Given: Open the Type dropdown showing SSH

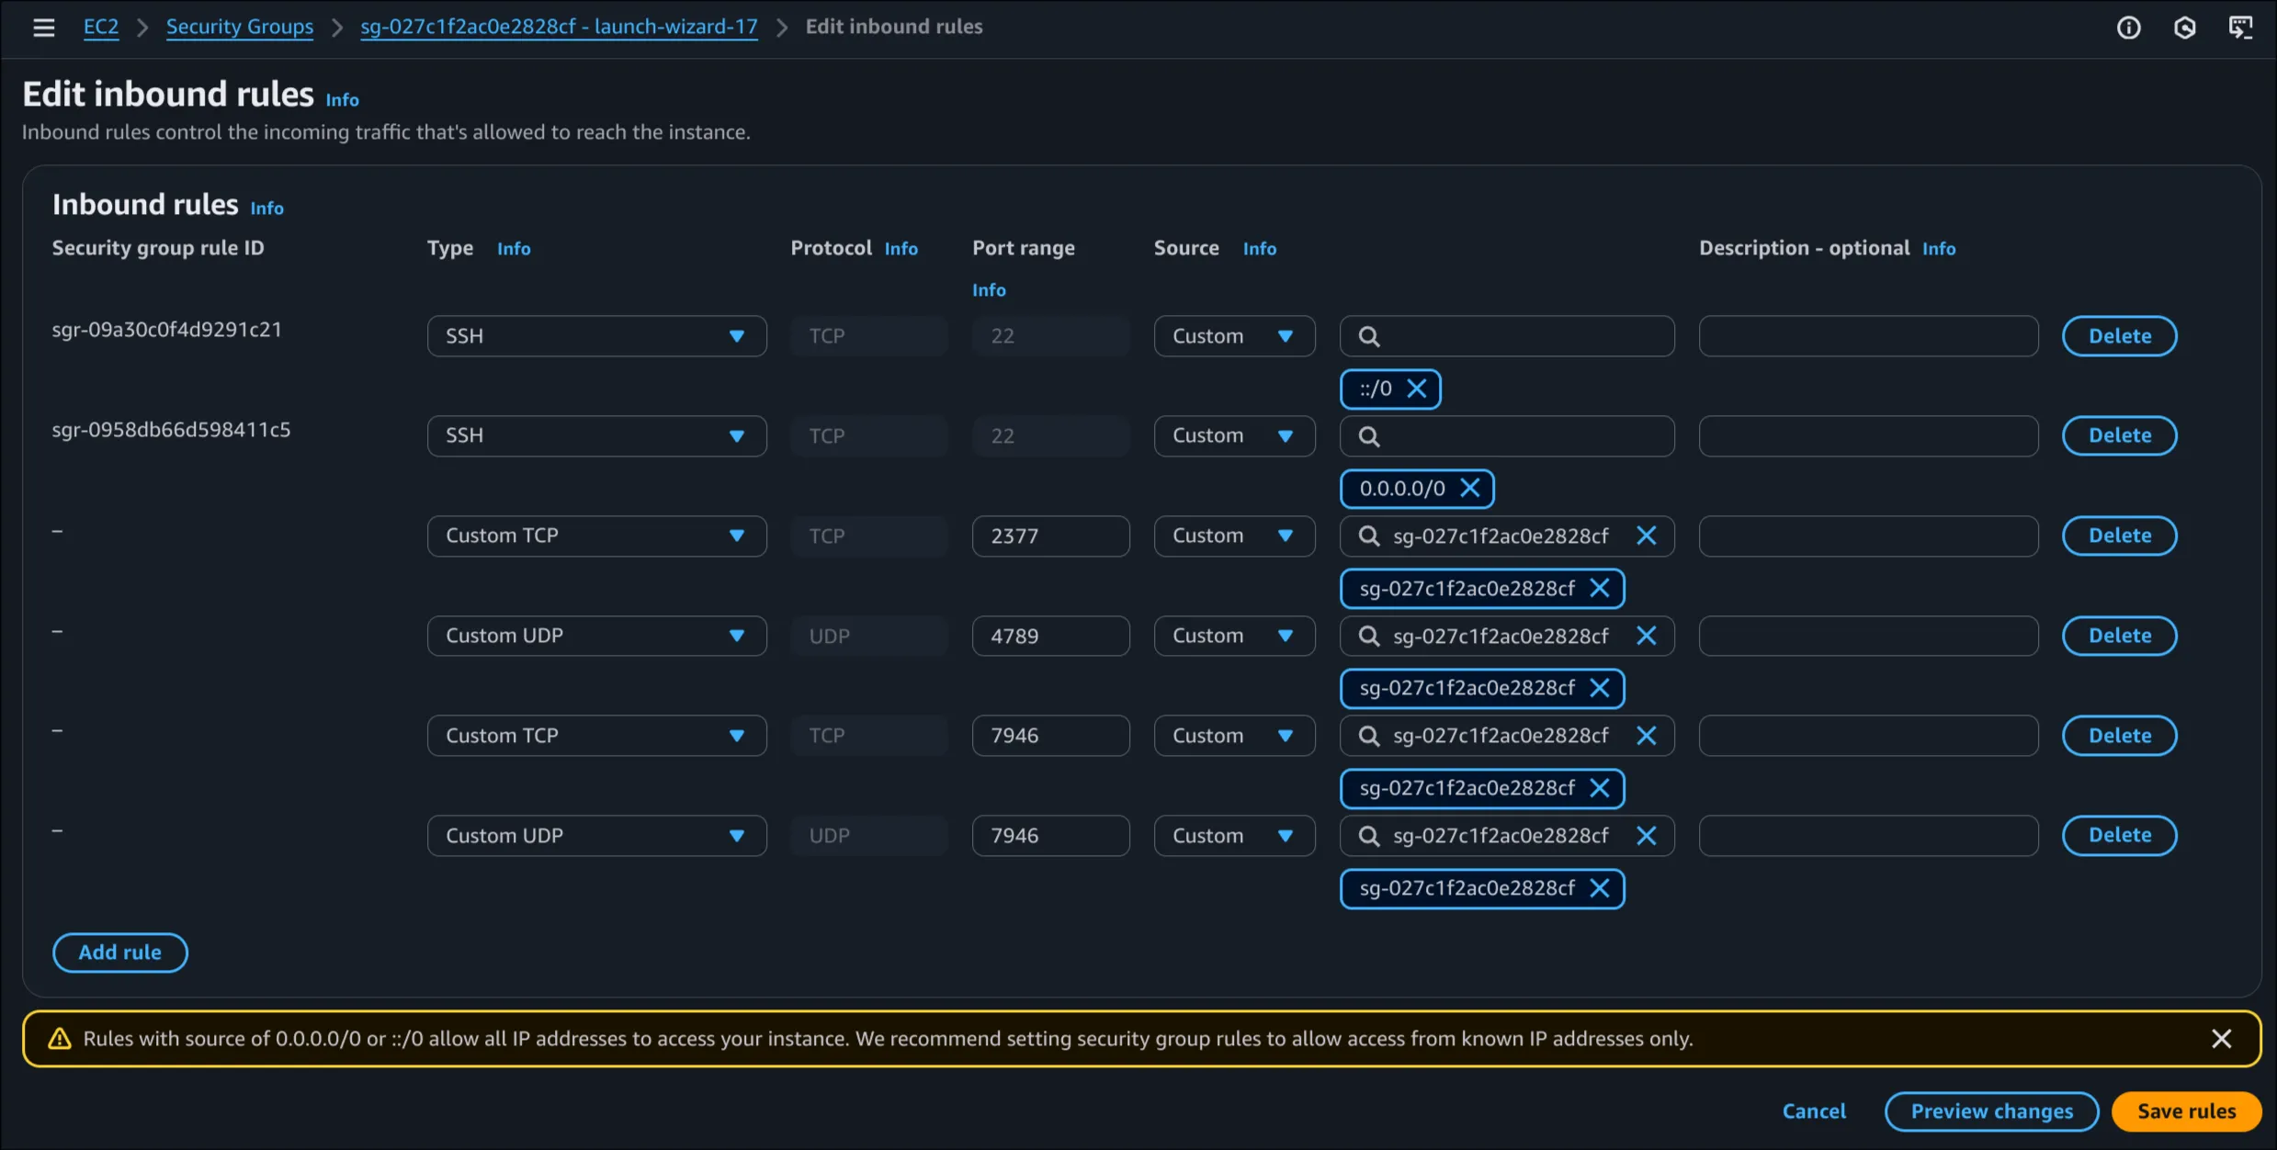Looking at the screenshot, I should pos(595,335).
